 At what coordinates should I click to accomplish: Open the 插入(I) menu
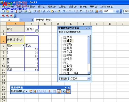tap(42, 7)
